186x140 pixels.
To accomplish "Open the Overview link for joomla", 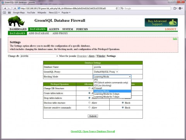I will click(x=82, y=56).
